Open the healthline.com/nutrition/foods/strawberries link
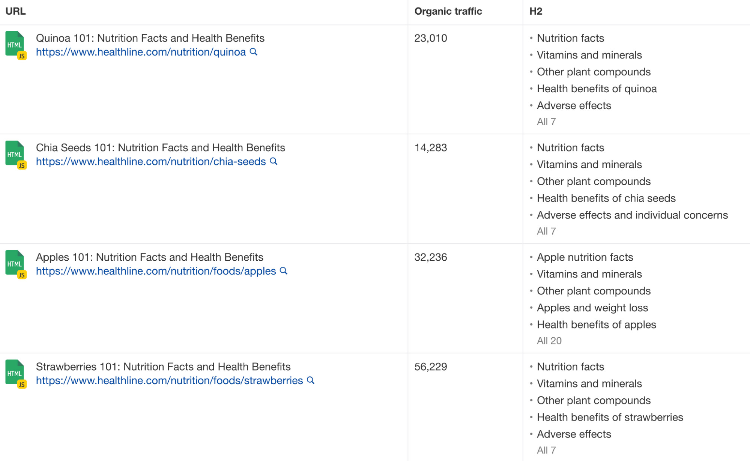The width and height of the screenshot is (750, 461). click(169, 380)
